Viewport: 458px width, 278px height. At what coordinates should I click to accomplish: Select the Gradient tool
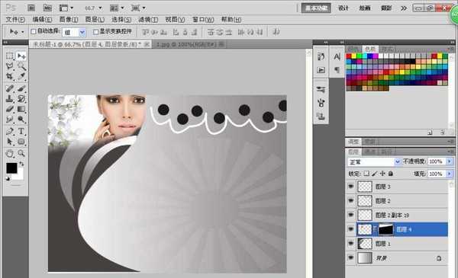[x=21, y=109]
